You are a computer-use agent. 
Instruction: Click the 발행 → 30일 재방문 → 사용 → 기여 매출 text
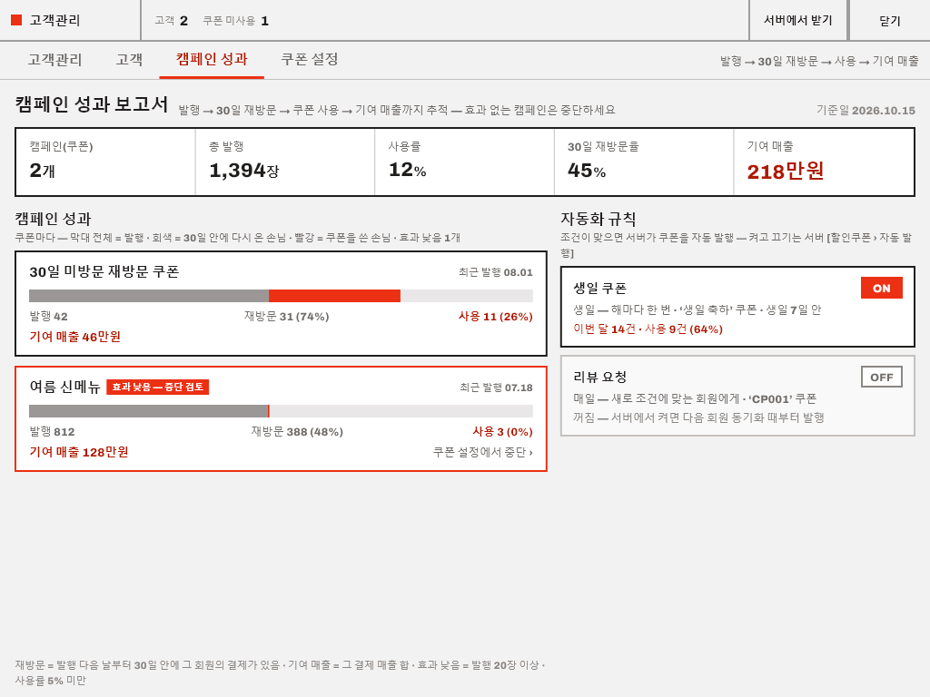(819, 61)
